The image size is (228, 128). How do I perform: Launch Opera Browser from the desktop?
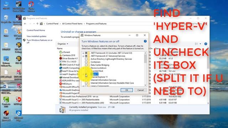(x=31, y=6)
